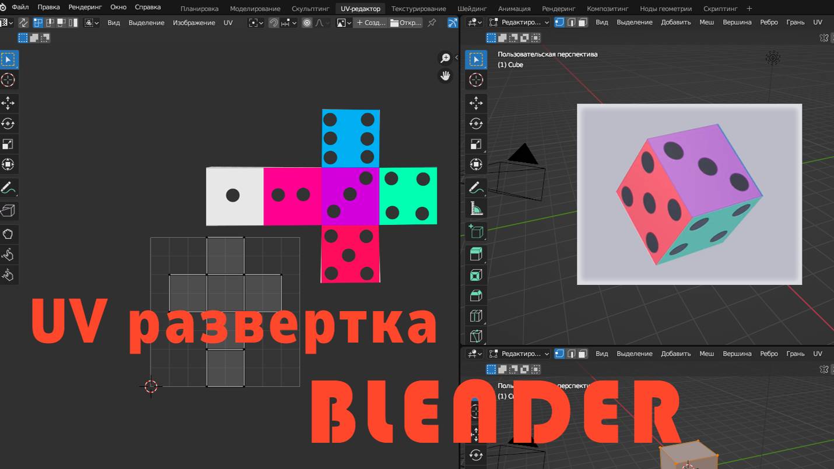Select the Inset Faces tool
Viewport: 834px width, 469px height.
click(476, 275)
